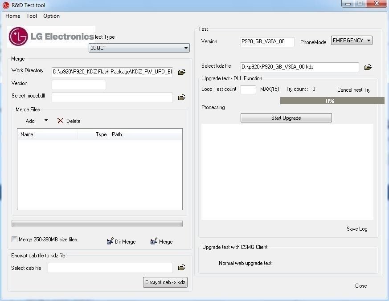Close the window with the X button
Viewport: 389px width, 301px height.
pyautogui.click(x=377, y=4)
